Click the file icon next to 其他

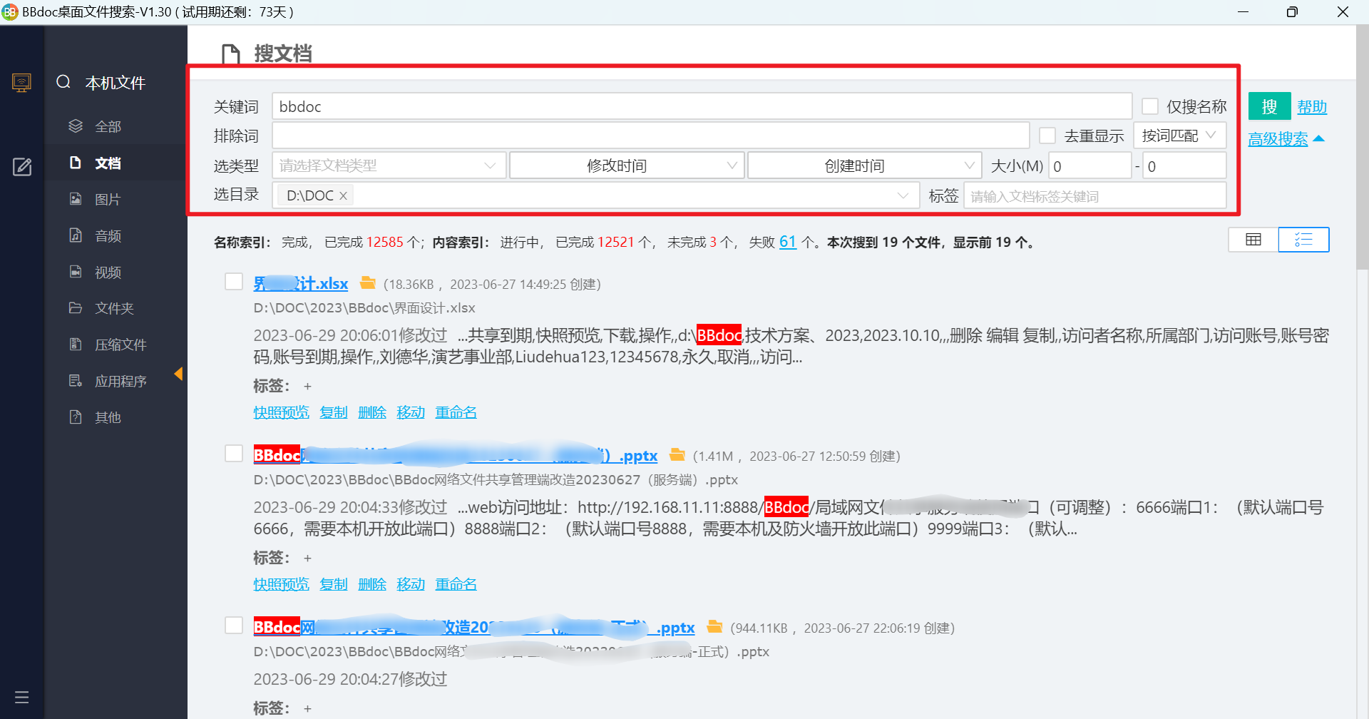point(76,417)
